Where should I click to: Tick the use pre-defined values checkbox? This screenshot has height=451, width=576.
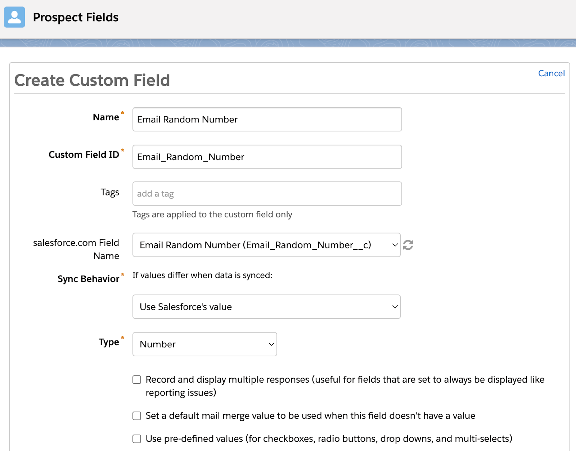pyautogui.click(x=137, y=439)
